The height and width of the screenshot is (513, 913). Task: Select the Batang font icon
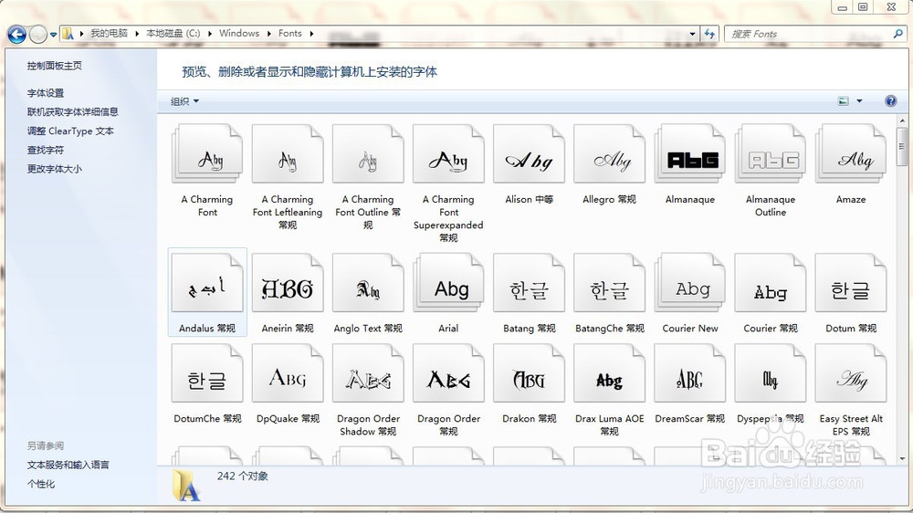coord(529,283)
